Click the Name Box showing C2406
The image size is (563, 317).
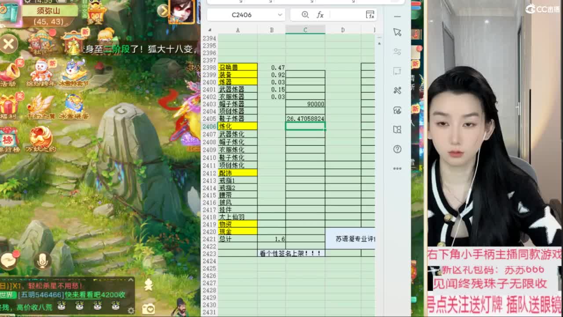242,15
